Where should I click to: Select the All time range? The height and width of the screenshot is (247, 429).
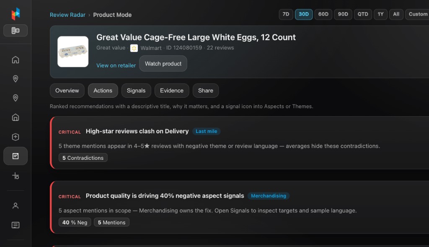click(x=396, y=14)
